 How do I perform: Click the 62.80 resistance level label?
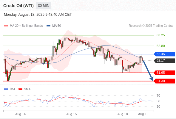(160, 46)
